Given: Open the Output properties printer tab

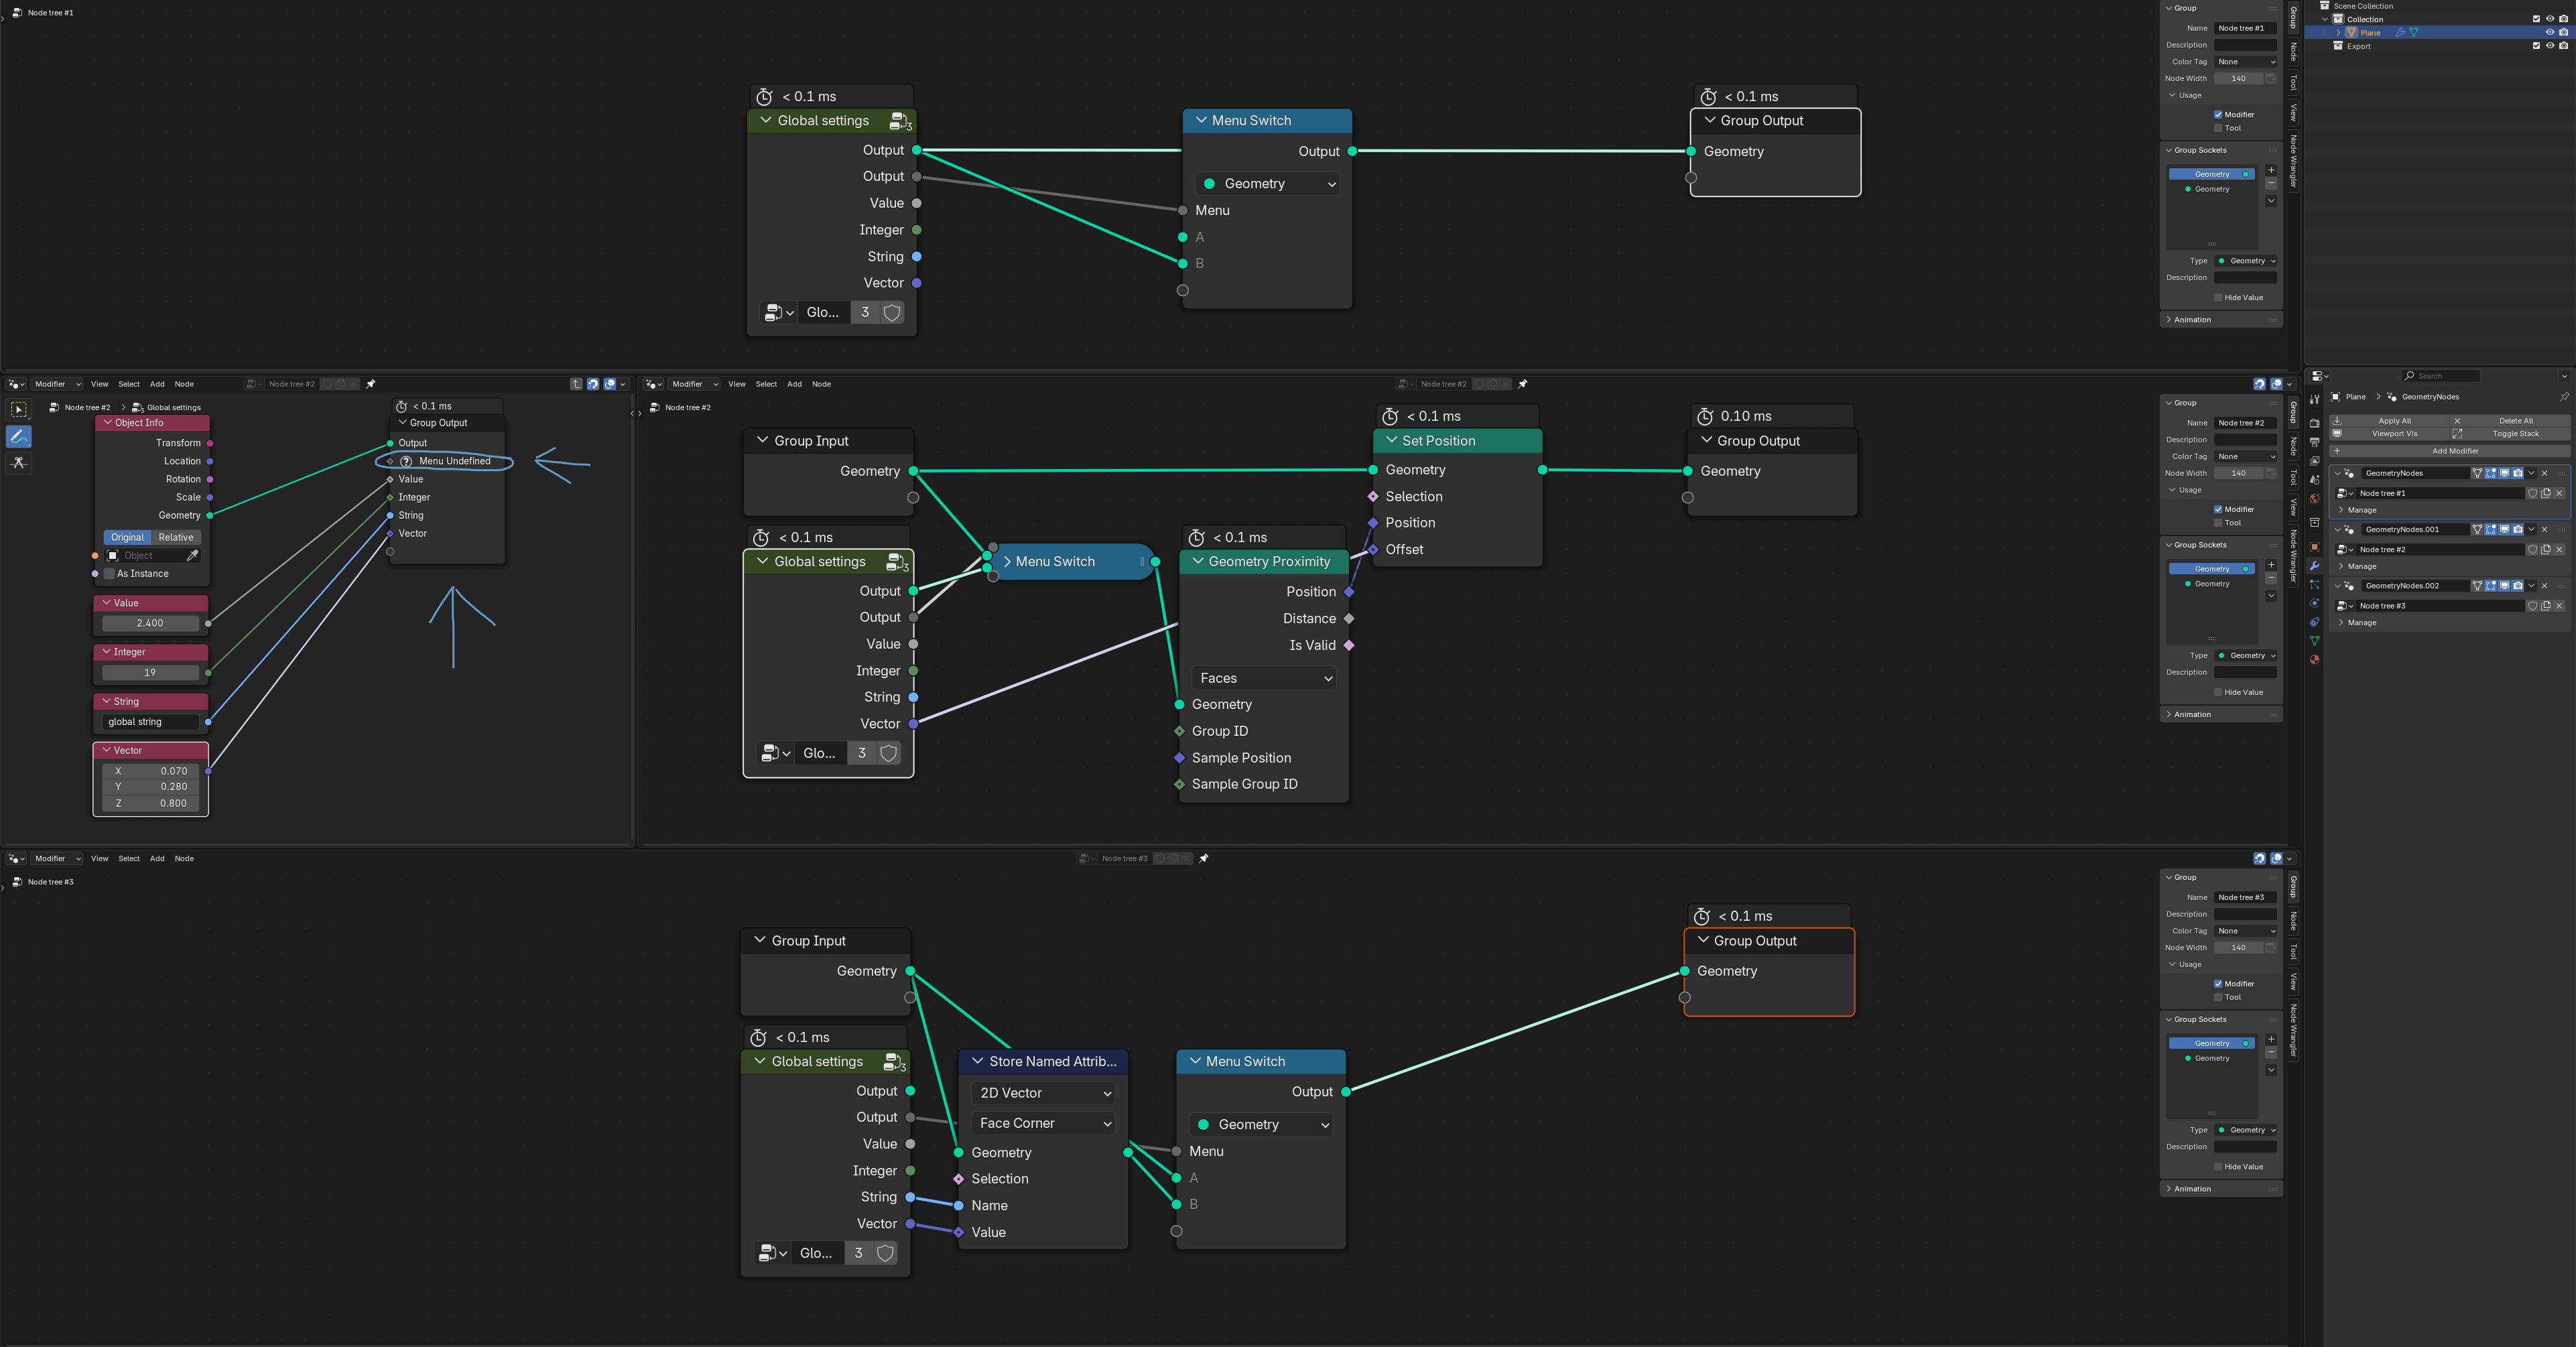Looking at the screenshot, I should (2314, 442).
